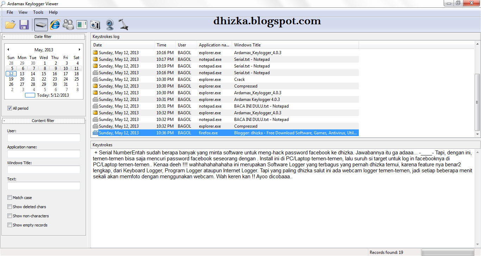Select May 20 in the calendar

pos(22,79)
